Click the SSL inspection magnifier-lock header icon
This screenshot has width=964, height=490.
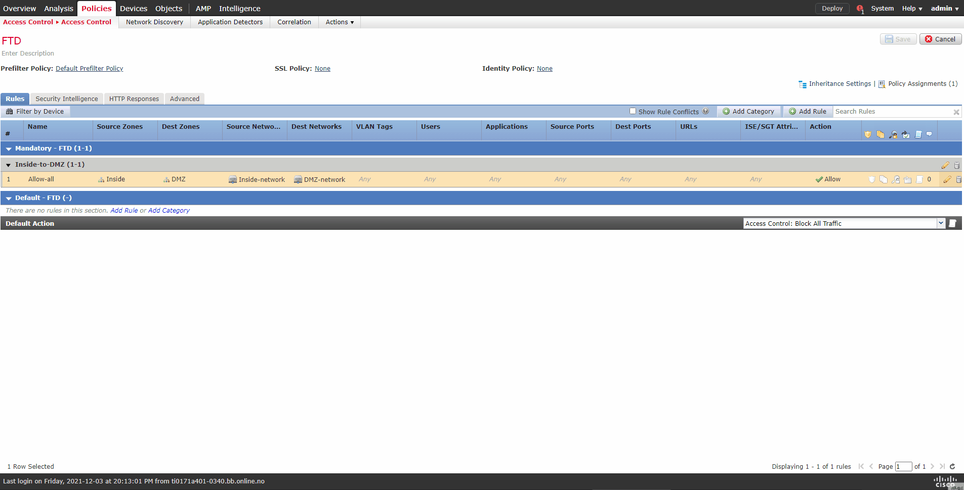893,134
